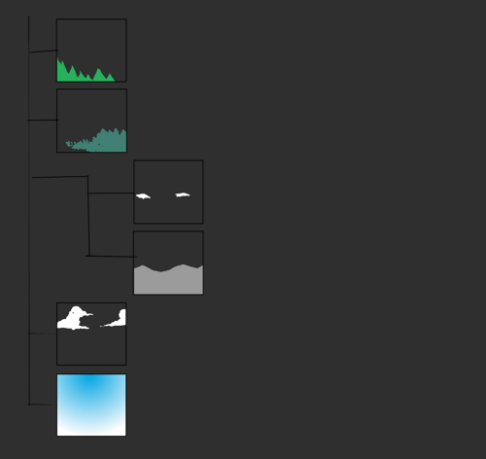Click the sub-branch line to gray hills
The height and width of the screenshot is (459, 486).
112,257
